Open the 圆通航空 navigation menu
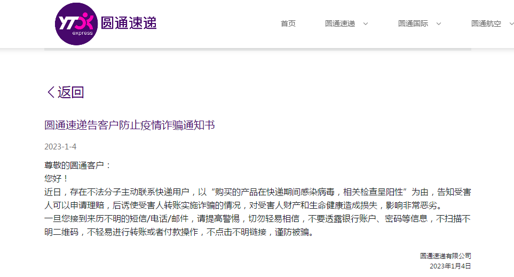Image resolution: width=514 pixels, height=277 pixels. tap(486, 23)
